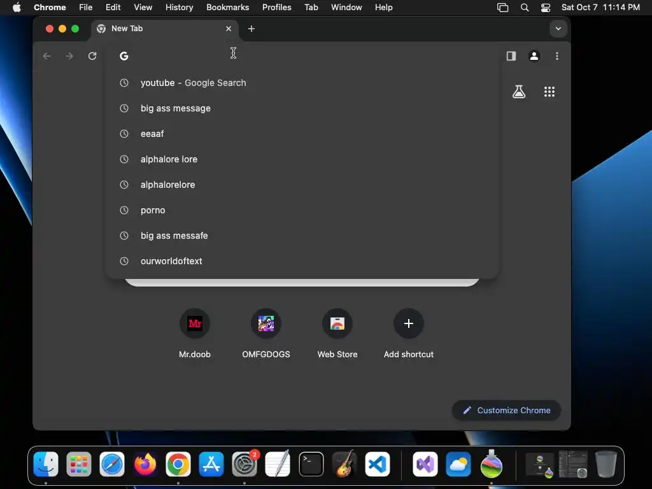Launch Firefox from the Dock
This screenshot has height=489, width=652.
coord(145,464)
